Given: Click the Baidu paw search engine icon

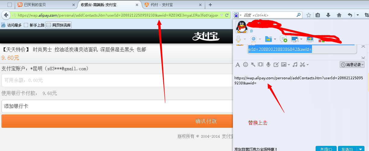Looking at the screenshot, I should [236, 15].
